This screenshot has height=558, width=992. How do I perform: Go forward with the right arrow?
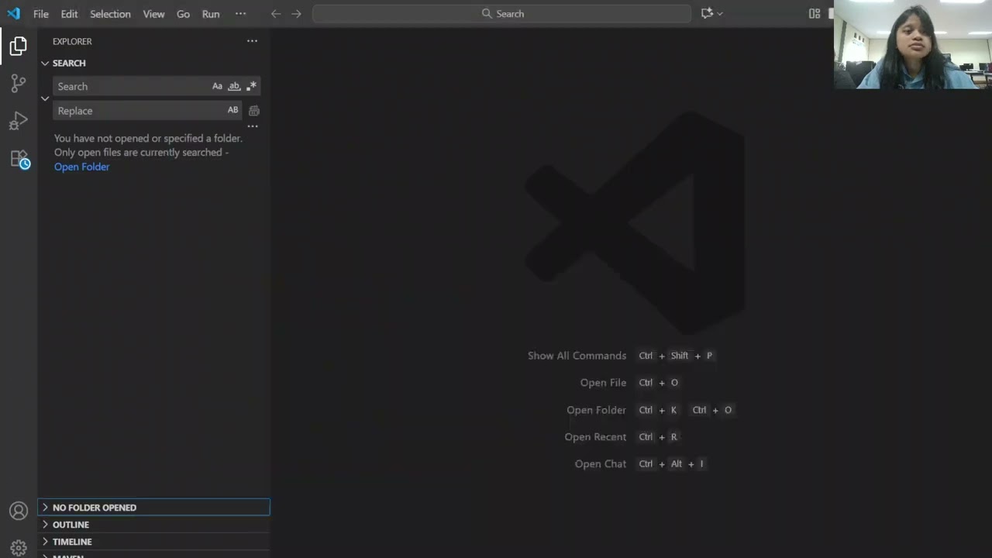[x=296, y=14]
